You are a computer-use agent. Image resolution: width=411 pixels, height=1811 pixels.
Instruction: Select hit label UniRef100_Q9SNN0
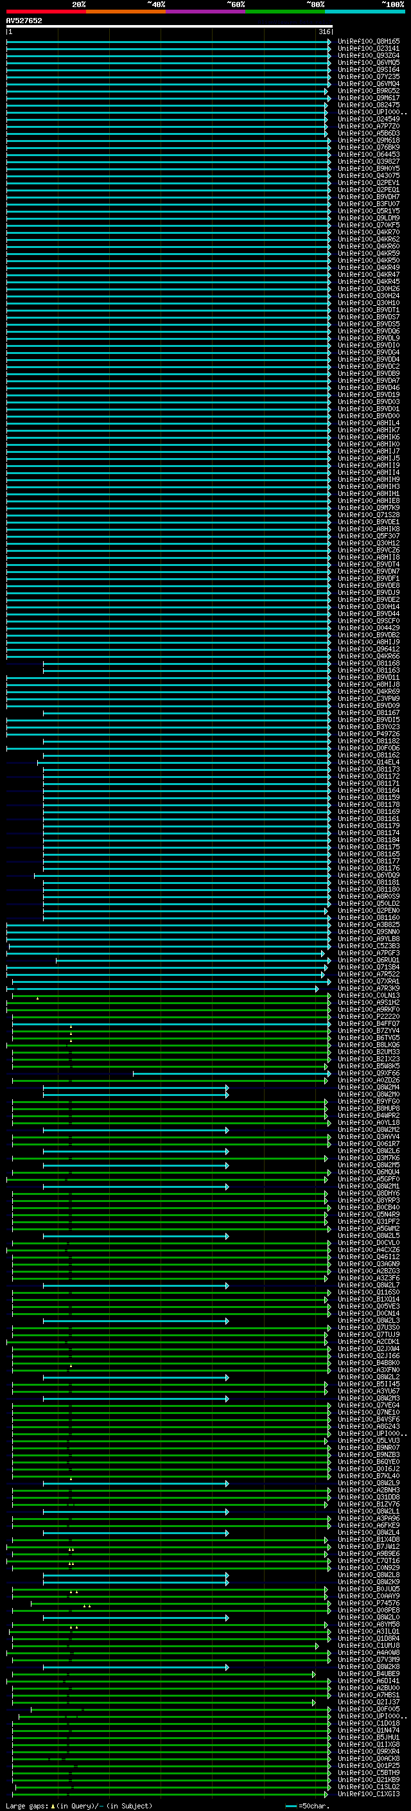(369, 932)
